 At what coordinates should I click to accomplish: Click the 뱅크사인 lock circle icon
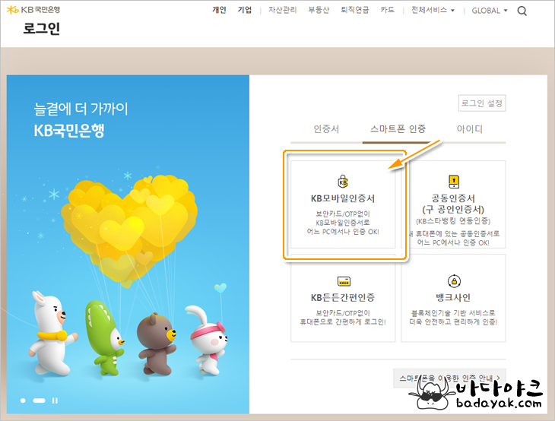pos(454,281)
